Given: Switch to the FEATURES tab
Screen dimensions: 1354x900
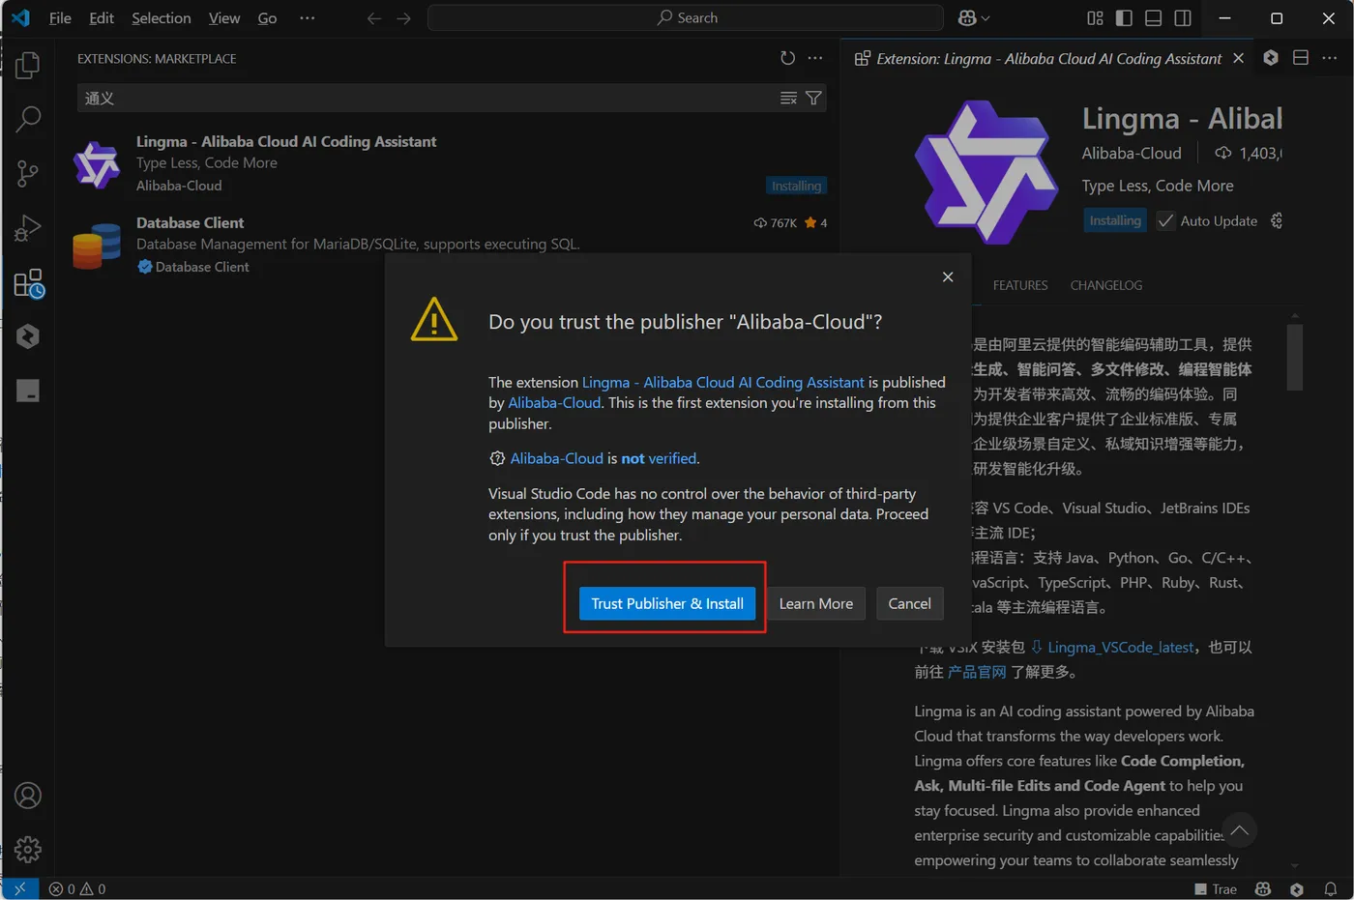Looking at the screenshot, I should tap(1020, 285).
